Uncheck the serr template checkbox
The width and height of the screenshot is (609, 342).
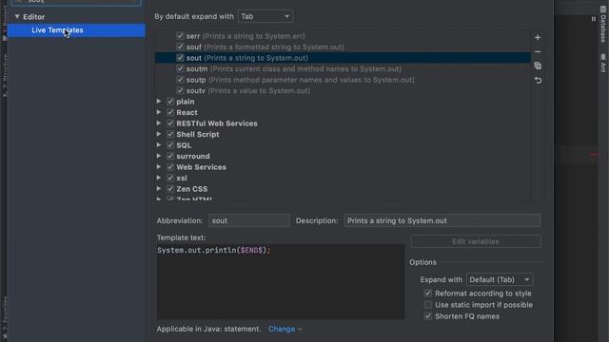[x=180, y=36]
